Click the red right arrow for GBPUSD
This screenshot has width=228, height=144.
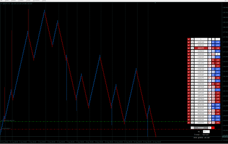[x=210, y=102]
